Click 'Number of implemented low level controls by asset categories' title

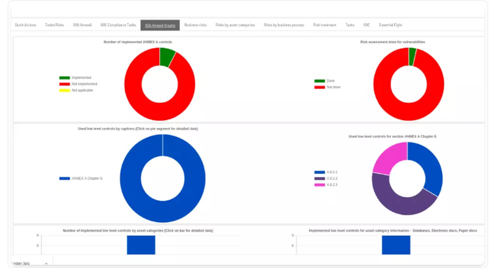click(x=138, y=231)
